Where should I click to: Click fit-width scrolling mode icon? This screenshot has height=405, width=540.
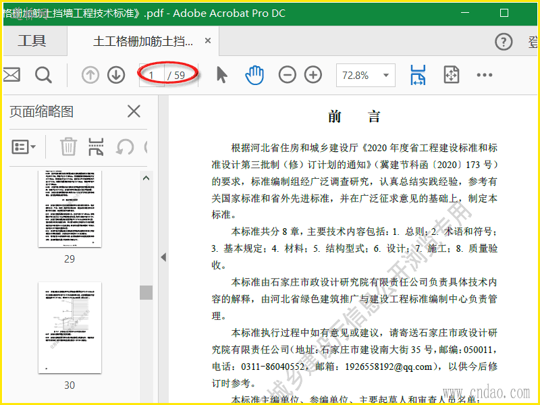418,75
